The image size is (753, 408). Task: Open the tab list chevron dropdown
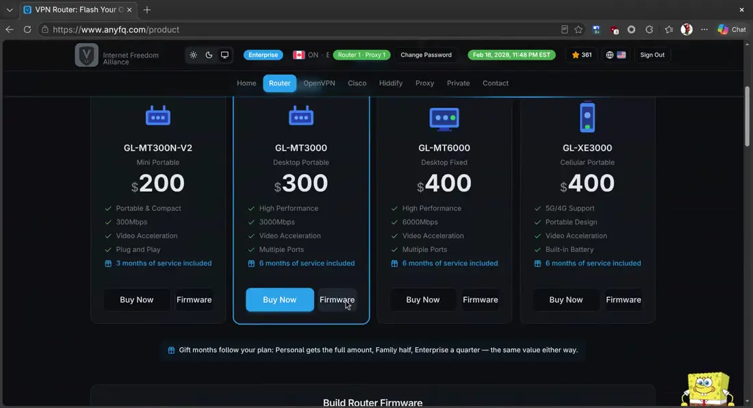10,10
